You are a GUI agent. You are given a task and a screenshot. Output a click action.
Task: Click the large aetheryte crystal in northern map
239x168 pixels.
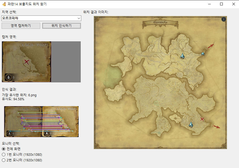tap(182, 56)
